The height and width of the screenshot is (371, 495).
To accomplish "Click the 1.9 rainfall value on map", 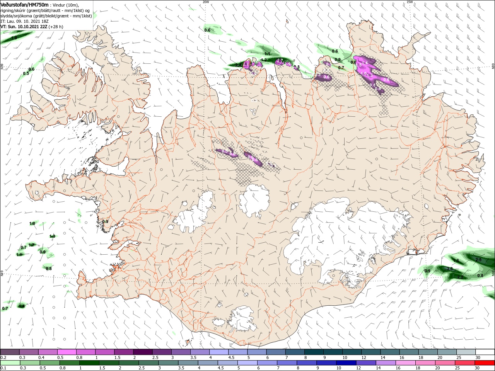I will tap(14, 38).
